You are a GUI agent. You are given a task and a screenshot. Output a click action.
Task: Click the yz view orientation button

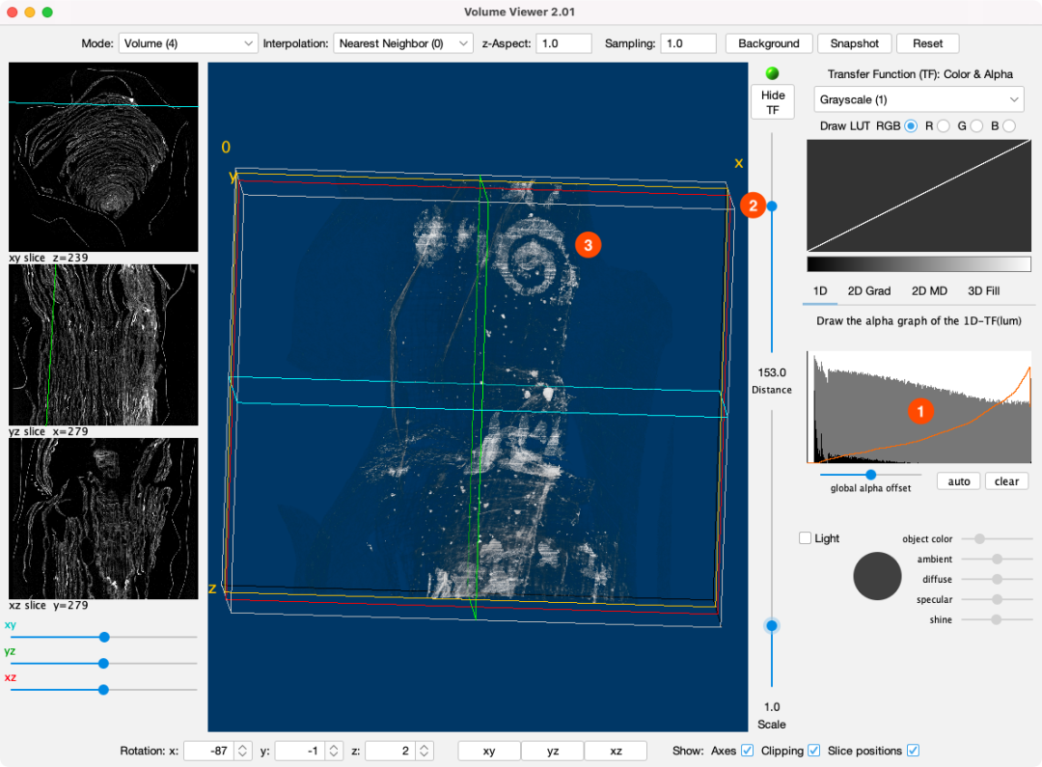(552, 751)
